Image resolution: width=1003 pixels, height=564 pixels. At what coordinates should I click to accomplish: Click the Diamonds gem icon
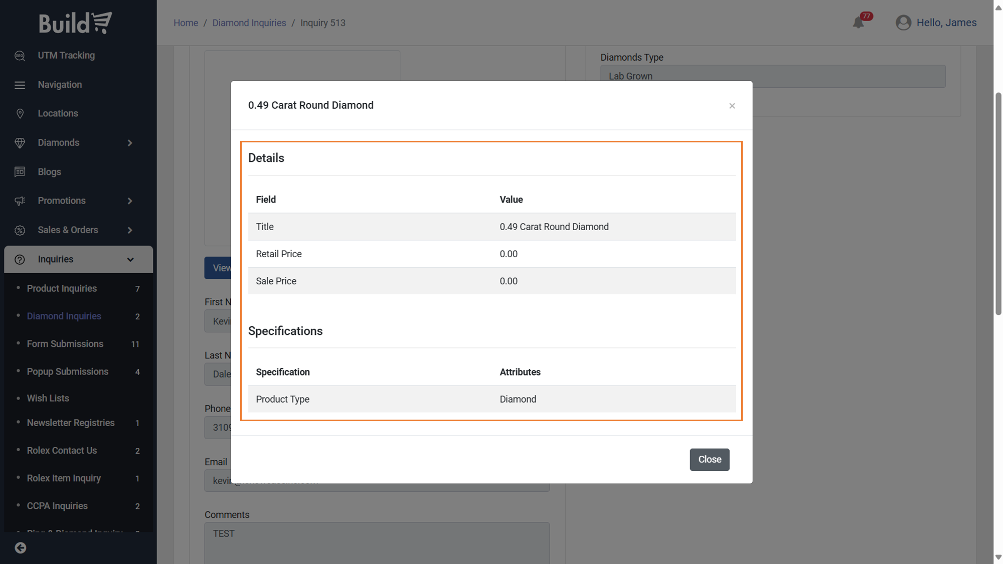[x=20, y=143]
